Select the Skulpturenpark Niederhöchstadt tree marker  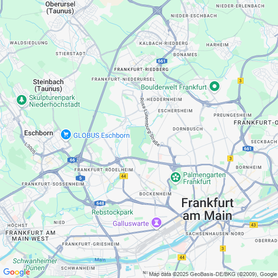click(x=22, y=100)
